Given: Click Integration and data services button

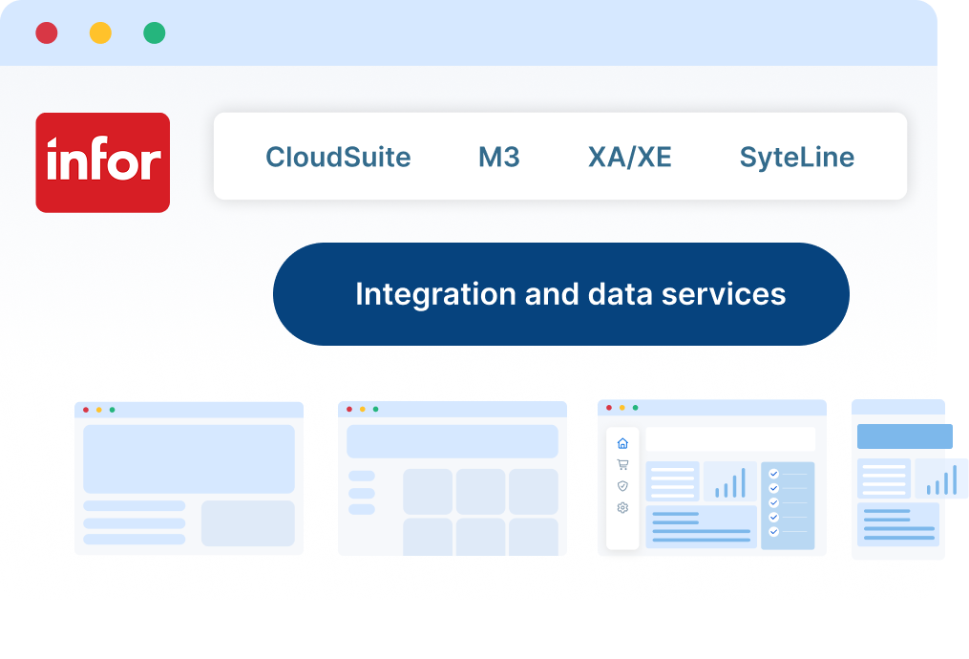Looking at the screenshot, I should 561,294.
